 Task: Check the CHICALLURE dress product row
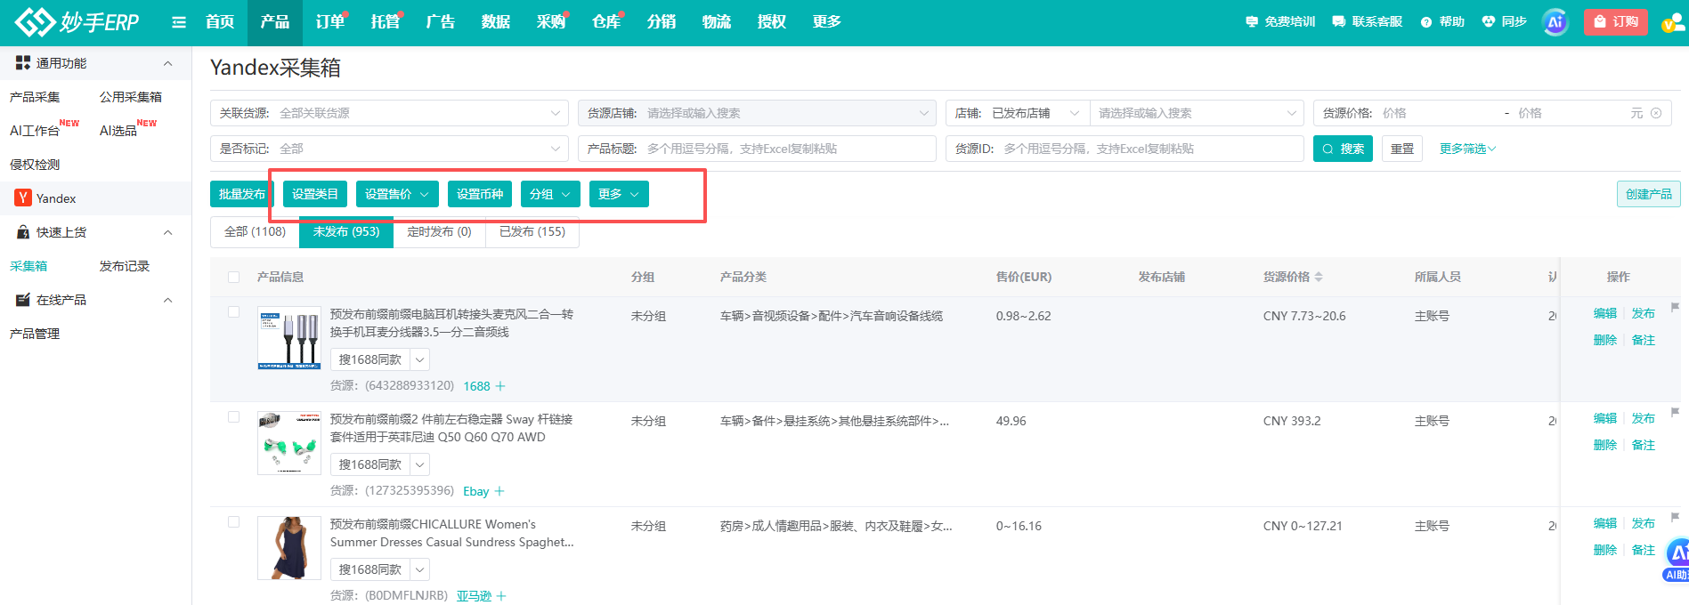coord(233,522)
